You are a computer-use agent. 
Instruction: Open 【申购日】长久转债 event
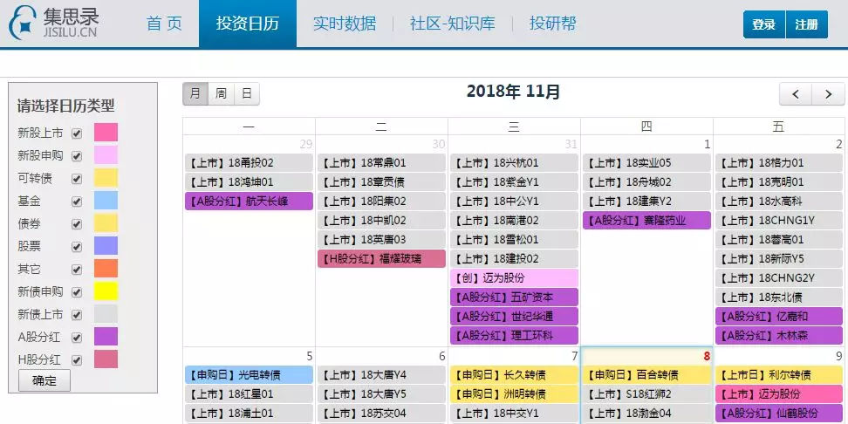[515, 375]
